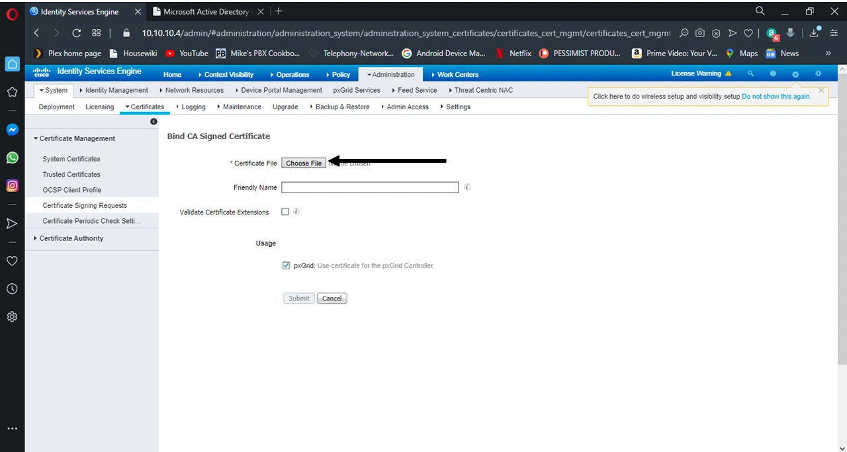
Task: Go back to the previous page
Action: [37, 32]
